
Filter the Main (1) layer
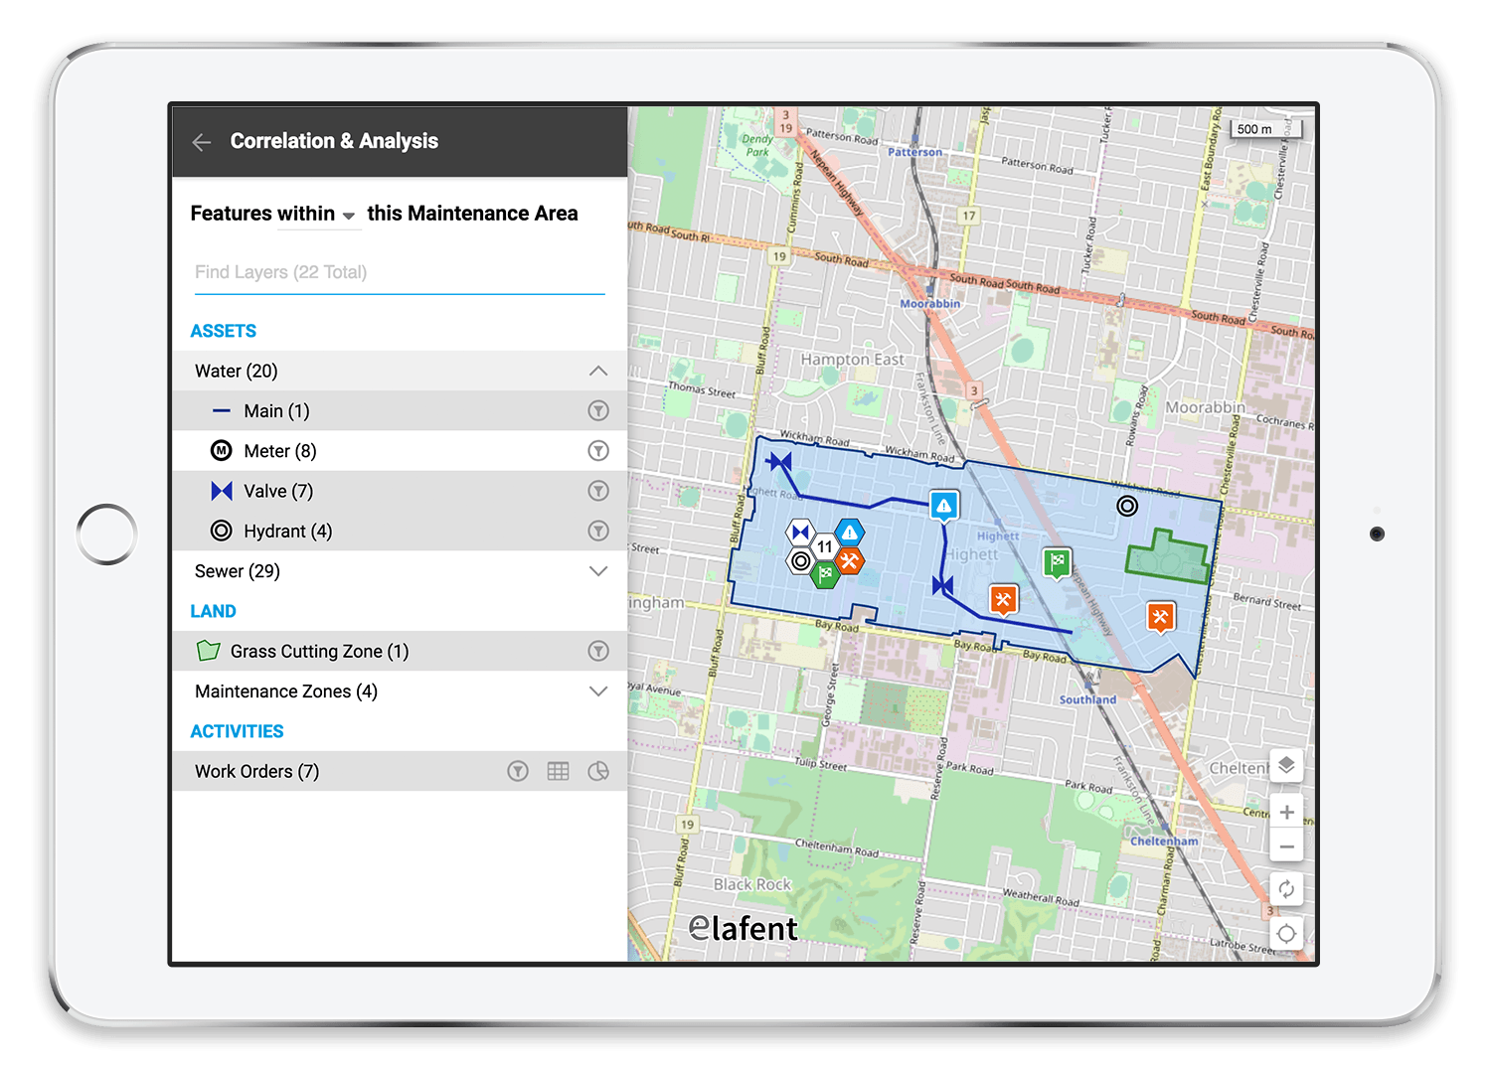597,410
